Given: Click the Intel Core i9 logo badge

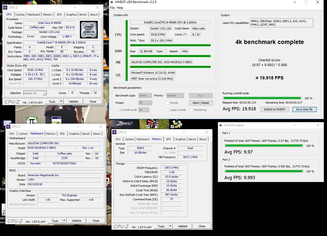Looking at the screenshot, I should (89, 29).
